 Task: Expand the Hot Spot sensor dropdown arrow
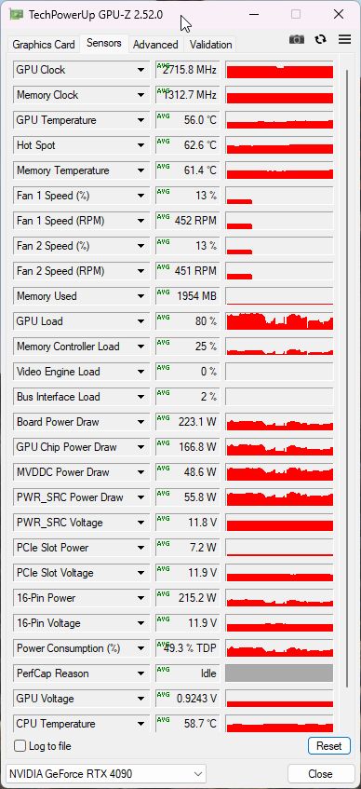140,145
